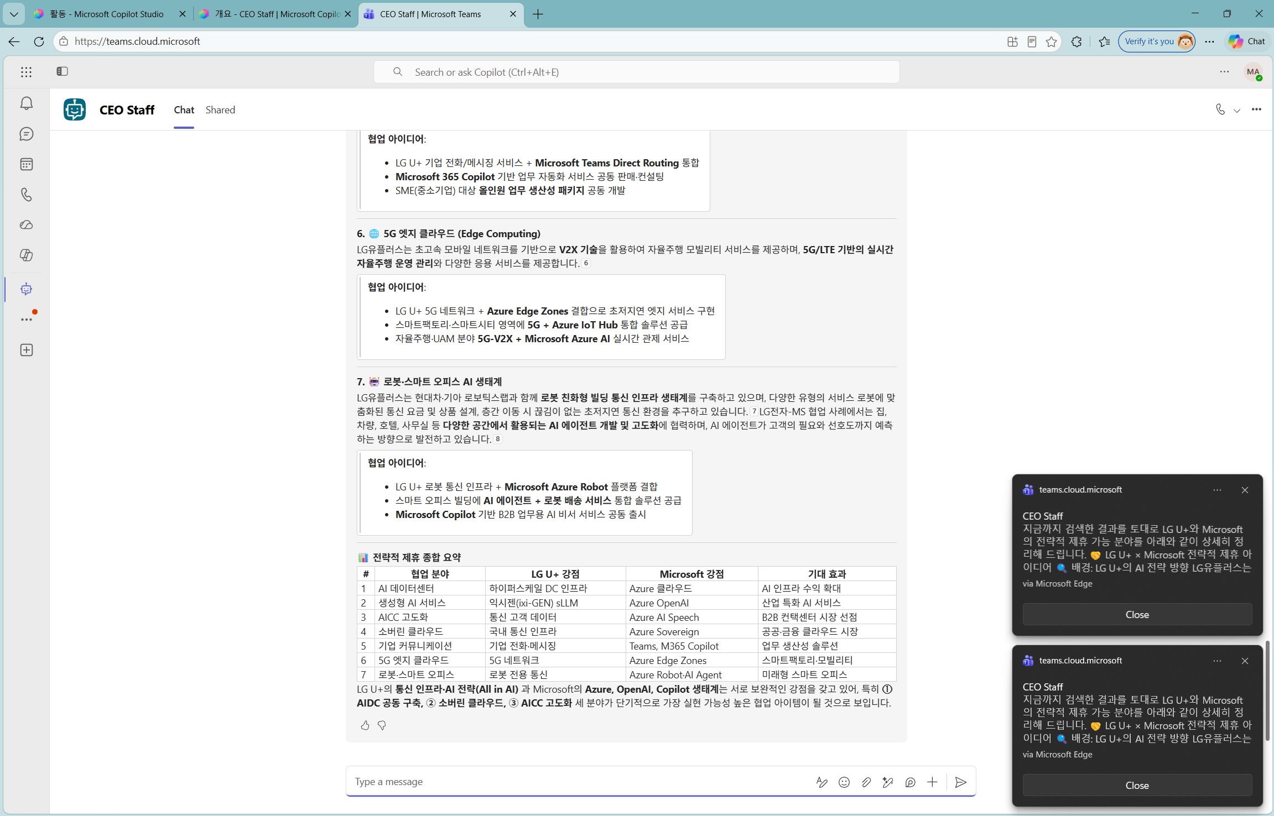The width and height of the screenshot is (1274, 816).
Task: Click the thumbs down dislike icon
Action: 382,725
